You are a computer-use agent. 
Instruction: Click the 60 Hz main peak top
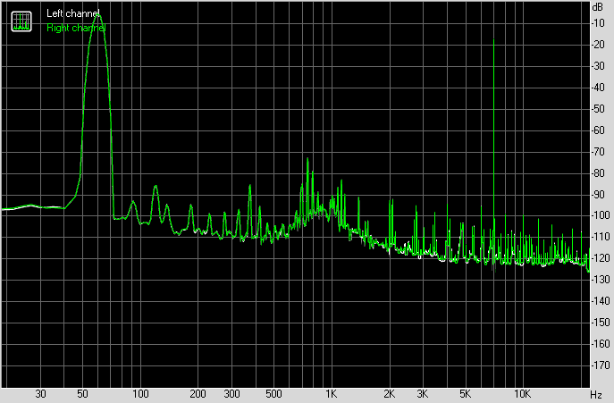[x=99, y=16]
